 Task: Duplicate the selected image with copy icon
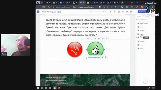tap(99, 38)
